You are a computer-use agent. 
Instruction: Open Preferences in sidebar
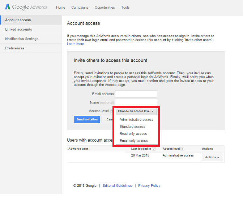[x=31, y=48]
